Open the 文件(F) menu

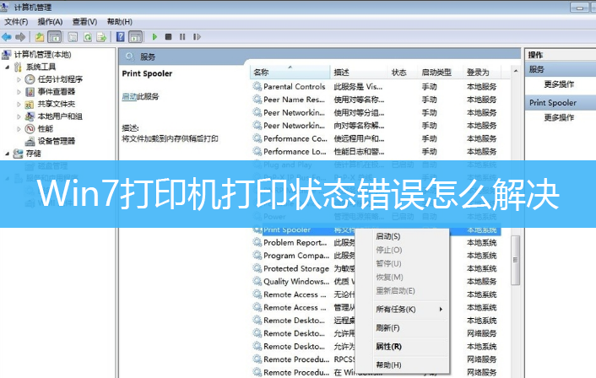(x=16, y=22)
